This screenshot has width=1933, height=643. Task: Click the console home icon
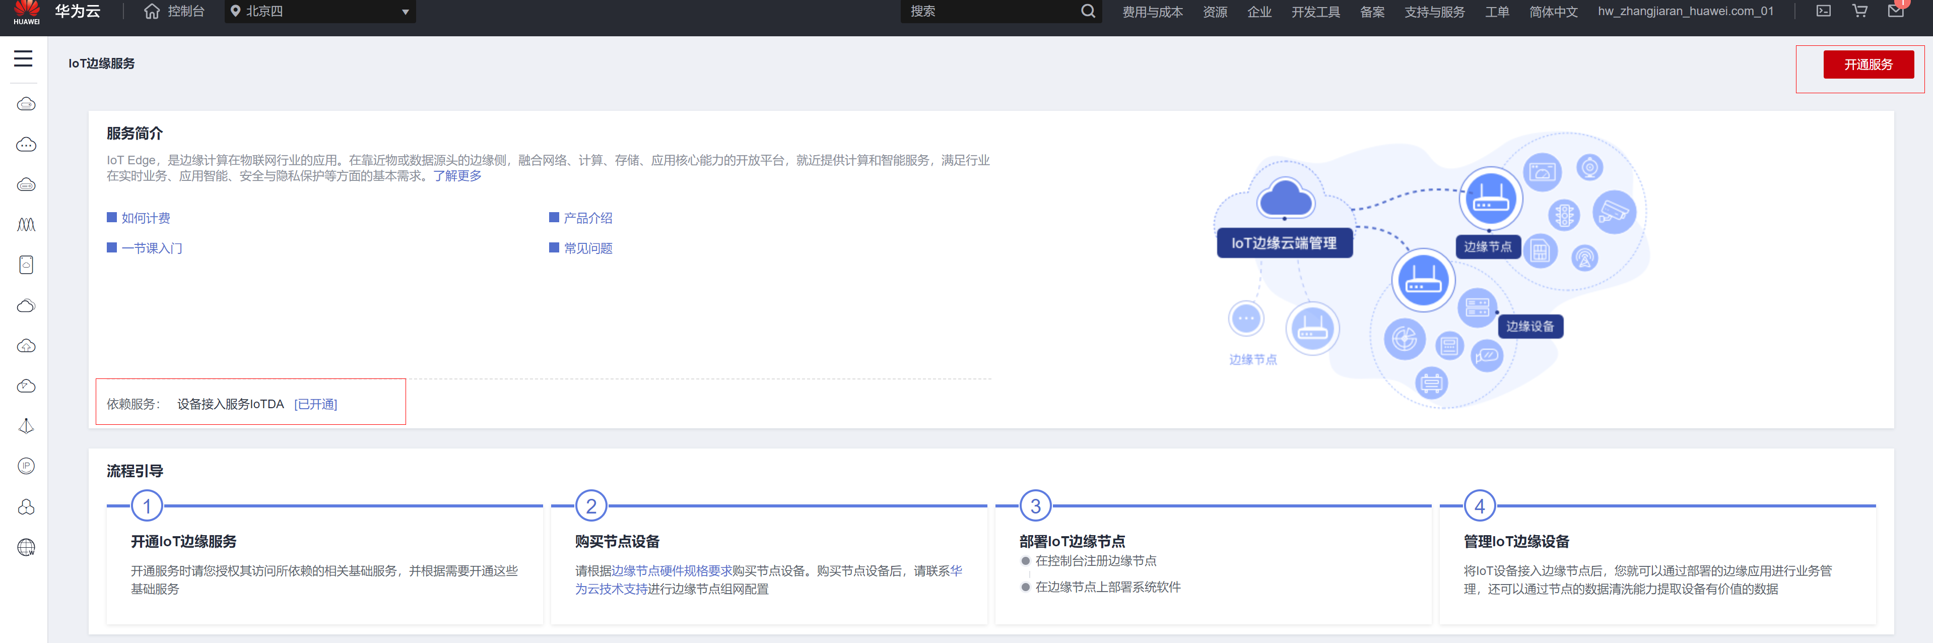coord(152,11)
